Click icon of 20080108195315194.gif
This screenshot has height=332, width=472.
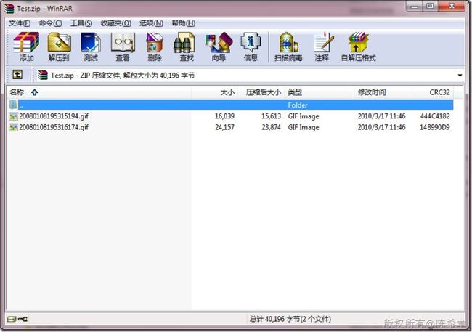(13, 116)
